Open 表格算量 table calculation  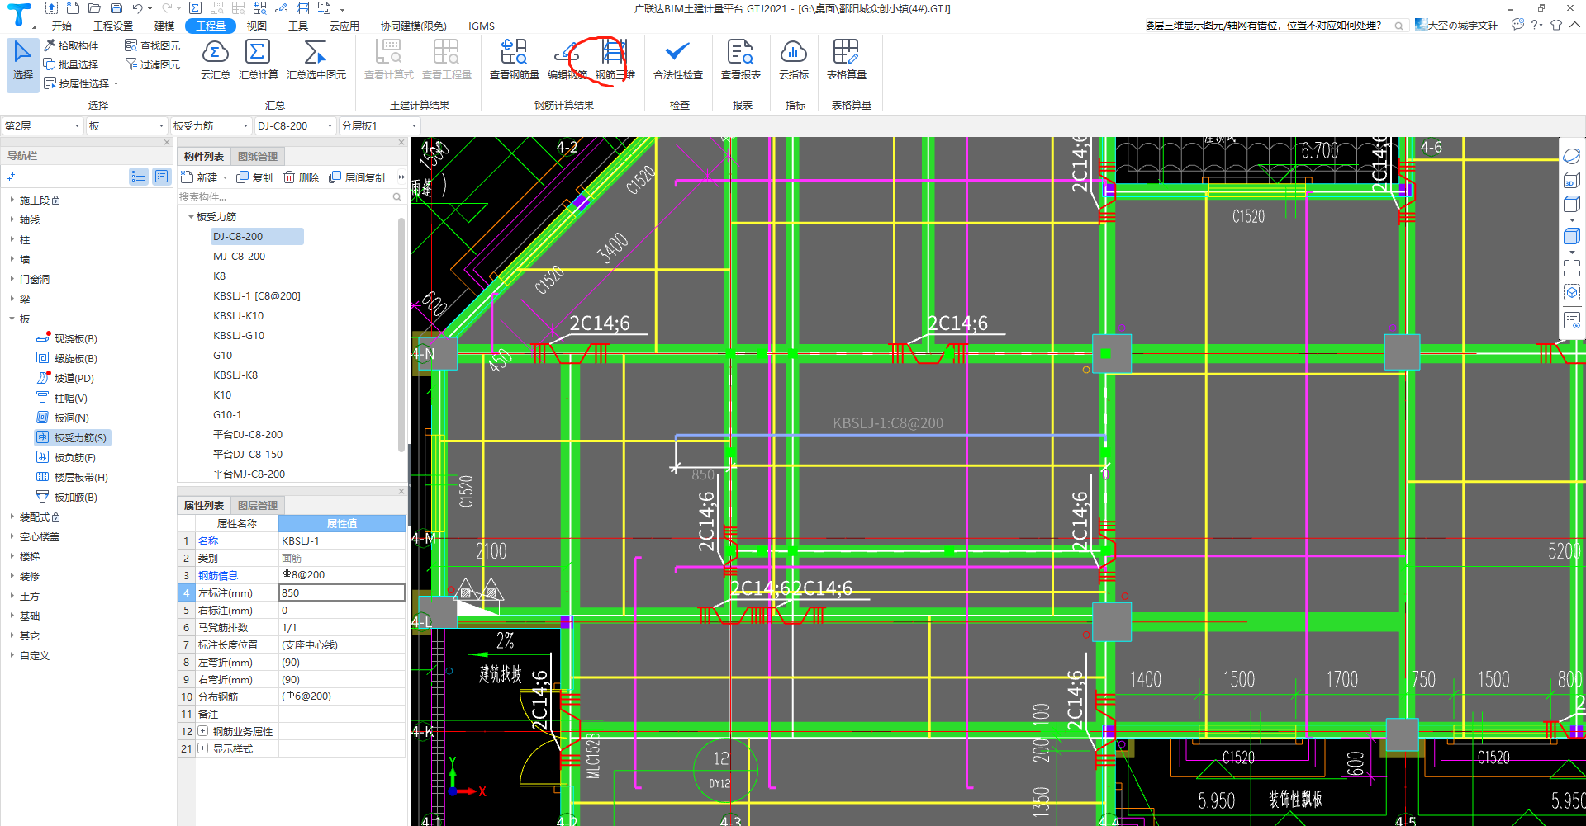click(846, 59)
